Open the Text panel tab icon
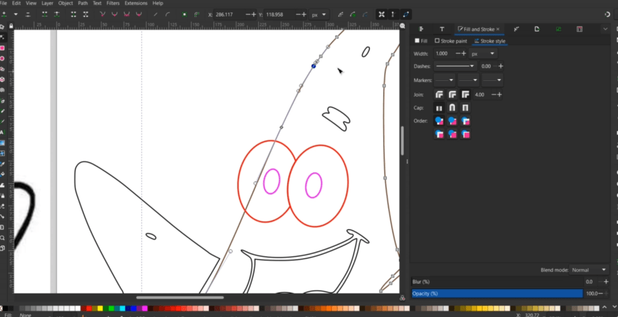618x317 pixels. point(442,29)
